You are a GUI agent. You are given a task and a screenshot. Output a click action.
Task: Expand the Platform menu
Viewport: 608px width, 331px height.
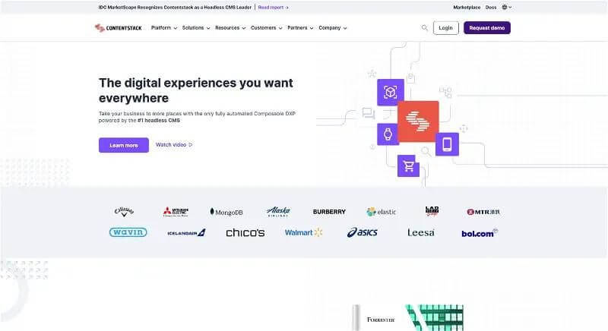pos(164,28)
